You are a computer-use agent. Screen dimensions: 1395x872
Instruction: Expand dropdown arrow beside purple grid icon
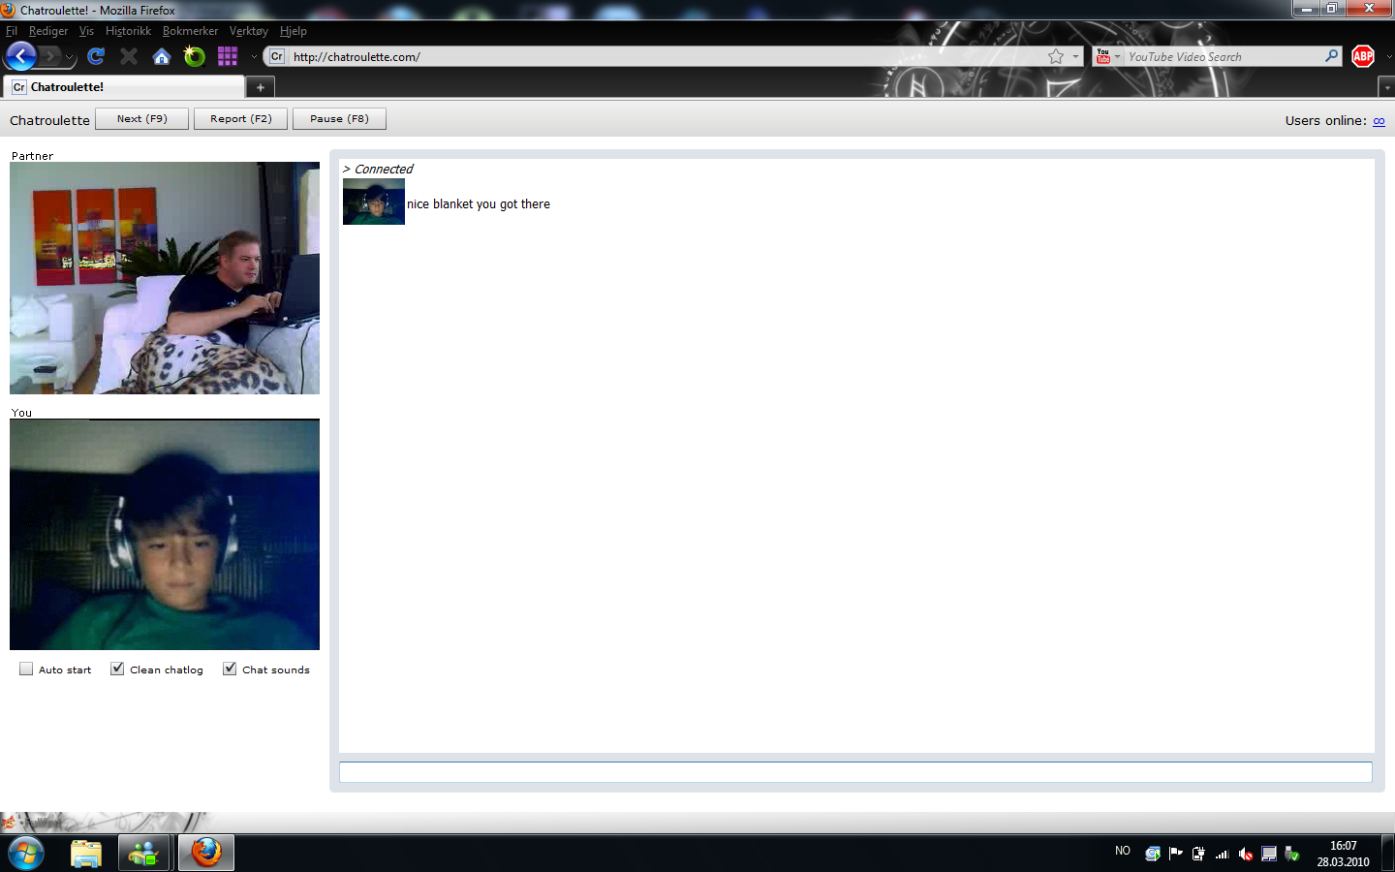point(254,57)
